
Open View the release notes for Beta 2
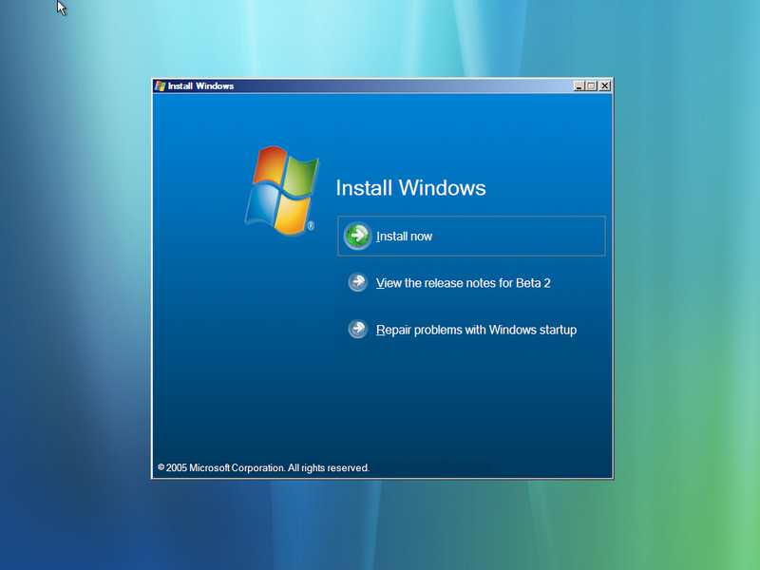click(x=463, y=283)
